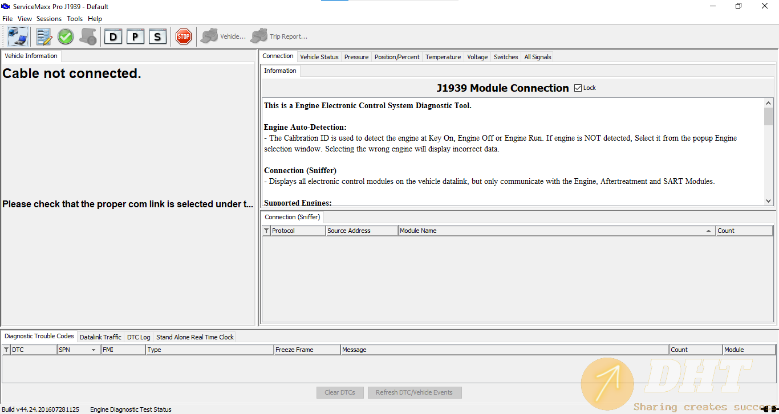Click the green checkmark toolbar icon

[x=66, y=36]
